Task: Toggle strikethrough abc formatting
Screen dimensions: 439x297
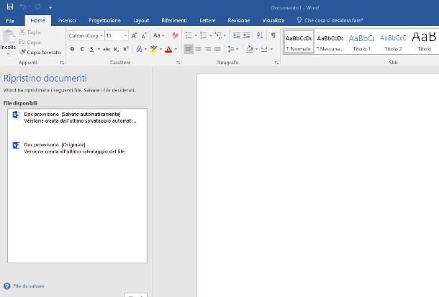Action: [x=107, y=49]
